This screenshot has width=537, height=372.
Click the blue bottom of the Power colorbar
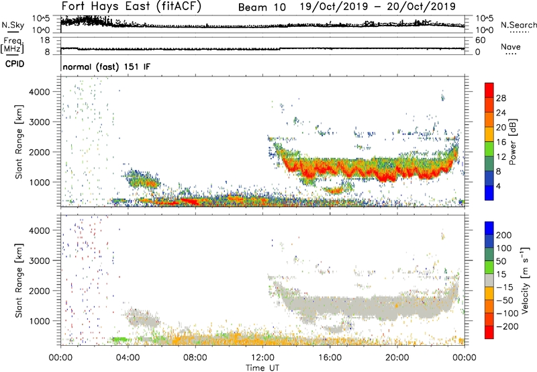(x=489, y=193)
